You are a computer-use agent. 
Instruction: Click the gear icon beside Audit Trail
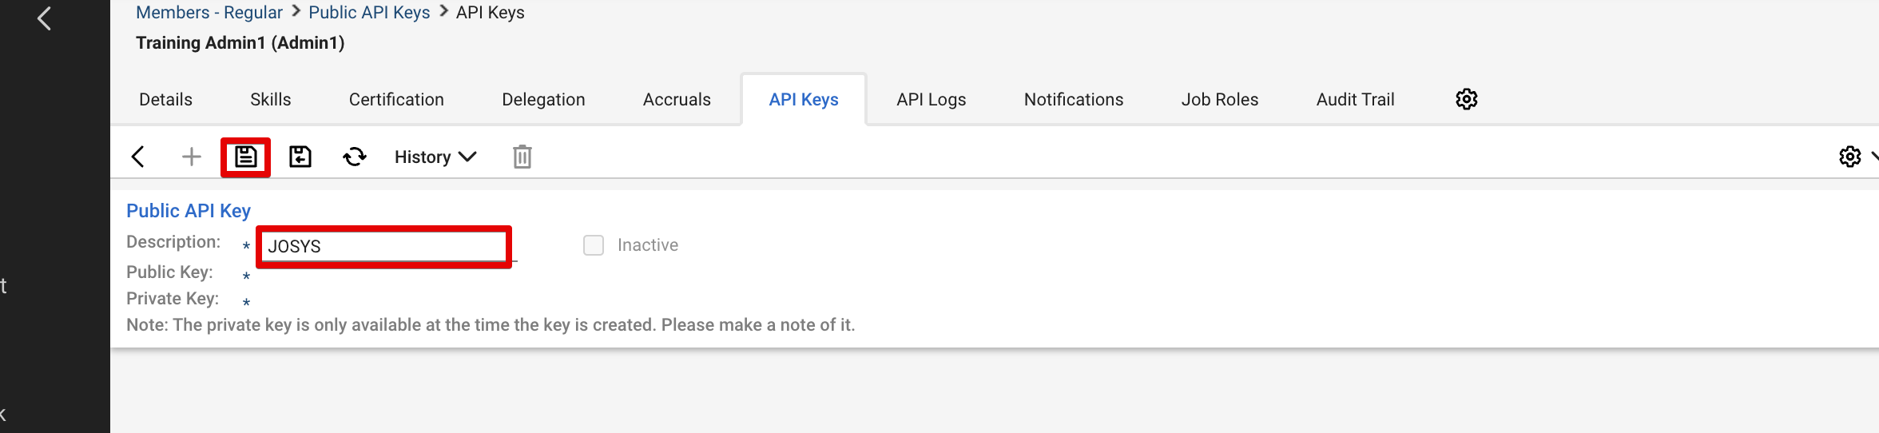(x=1466, y=99)
